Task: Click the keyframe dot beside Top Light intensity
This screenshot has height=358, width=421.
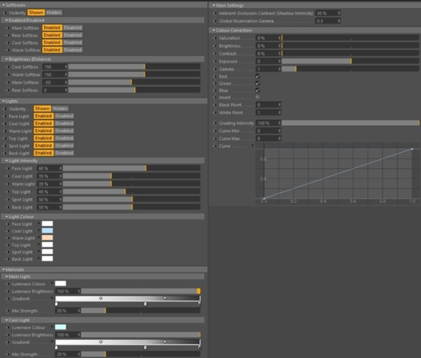Action: click(x=8, y=192)
